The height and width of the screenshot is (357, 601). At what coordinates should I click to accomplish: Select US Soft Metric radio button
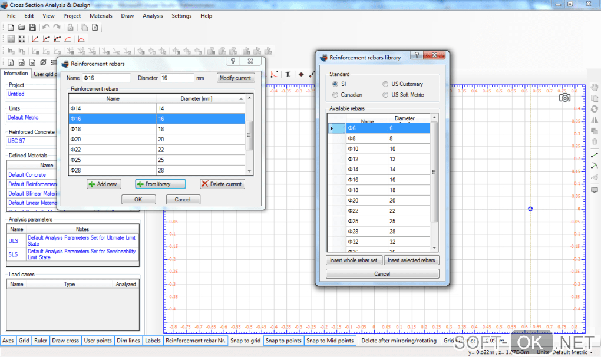click(x=386, y=95)
